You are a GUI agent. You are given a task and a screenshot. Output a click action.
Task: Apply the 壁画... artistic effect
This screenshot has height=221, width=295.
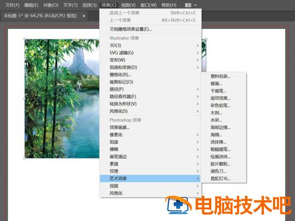coord(224,84)
